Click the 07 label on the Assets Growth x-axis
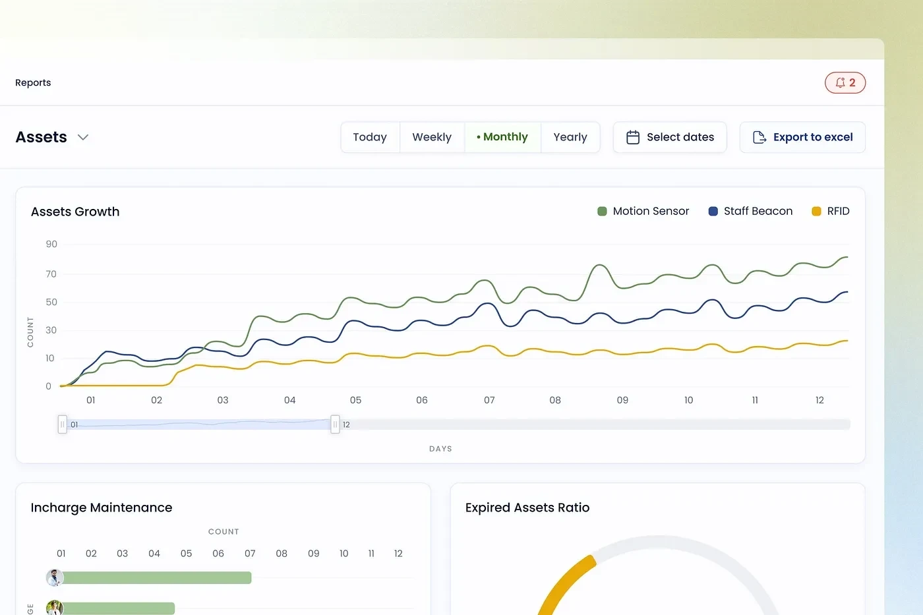 pyautogui.click(x=489, y=400)
